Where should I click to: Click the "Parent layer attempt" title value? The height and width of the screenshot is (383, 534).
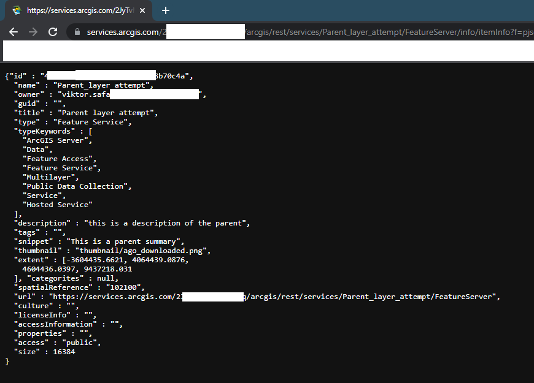pyautogui.click(x=106, y=113)
